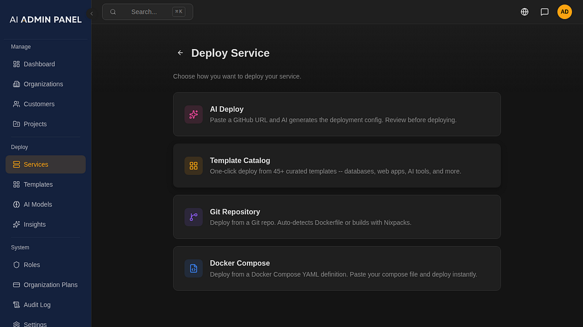Collapse the sidebar with the chevron

[x=91, y=14]
